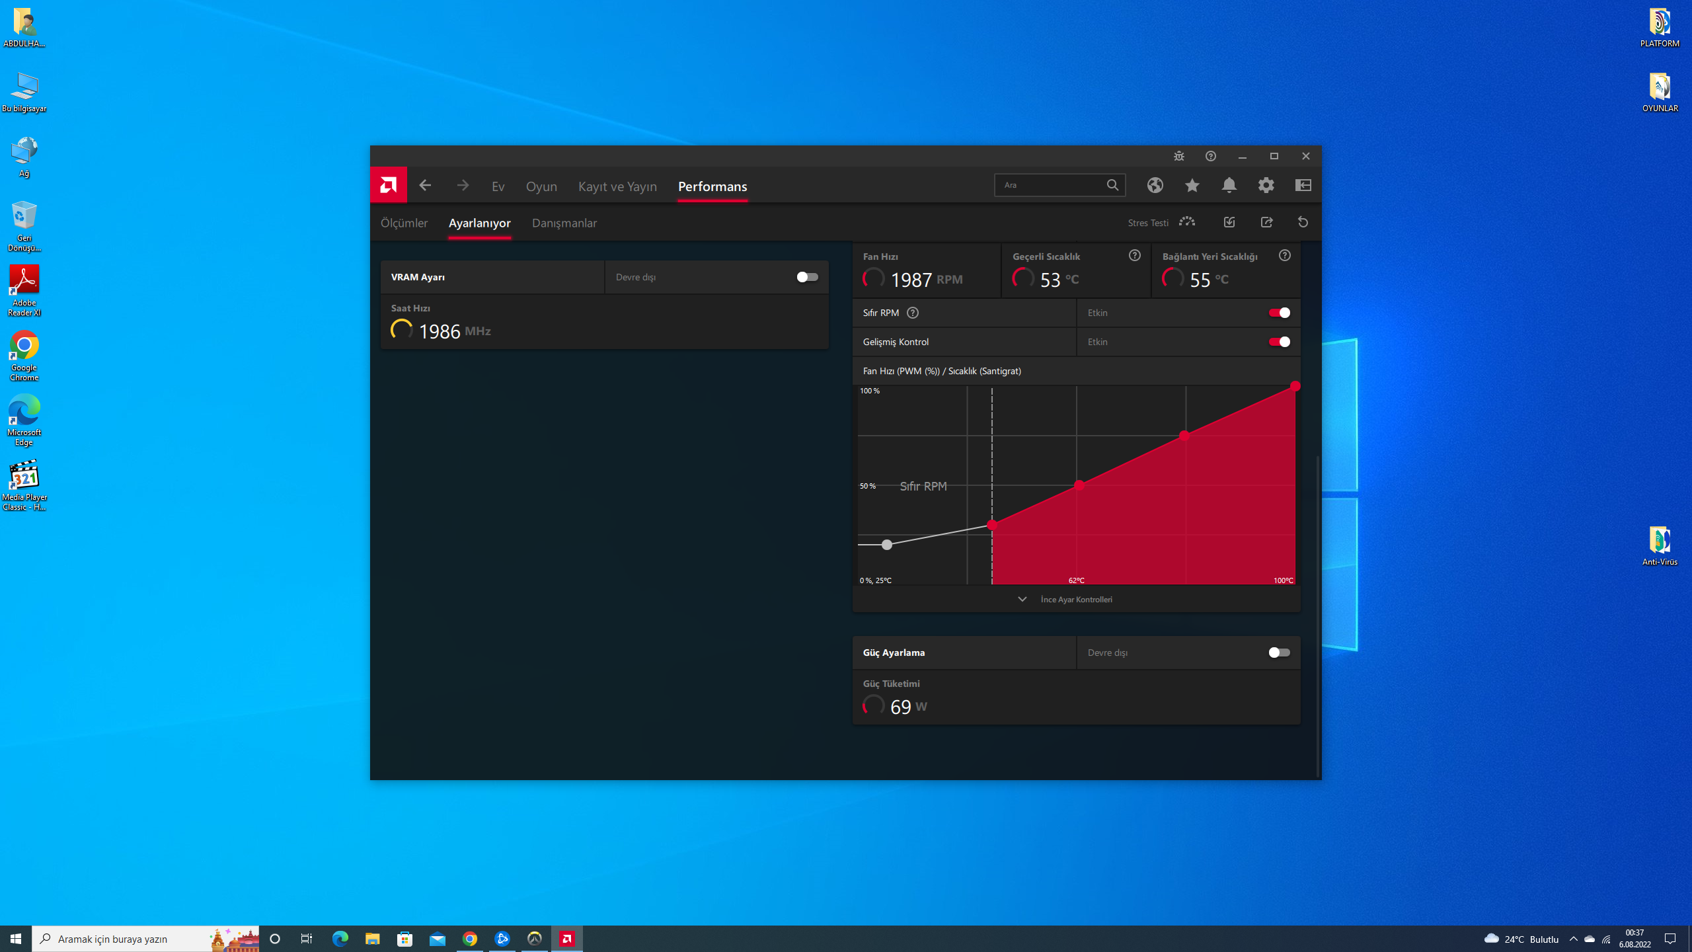Open settings gear icon in AMD software

tap(1266, 185)
